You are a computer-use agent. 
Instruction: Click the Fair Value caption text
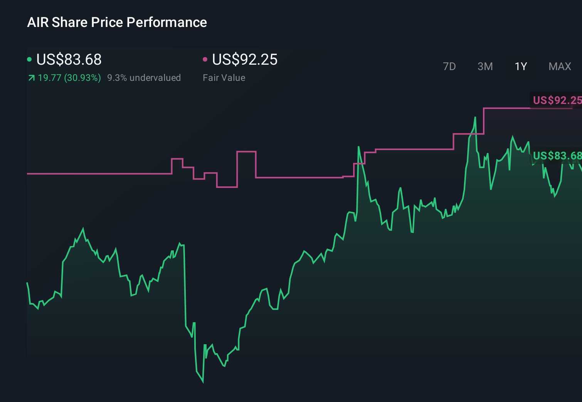click(x=224, y=78)
